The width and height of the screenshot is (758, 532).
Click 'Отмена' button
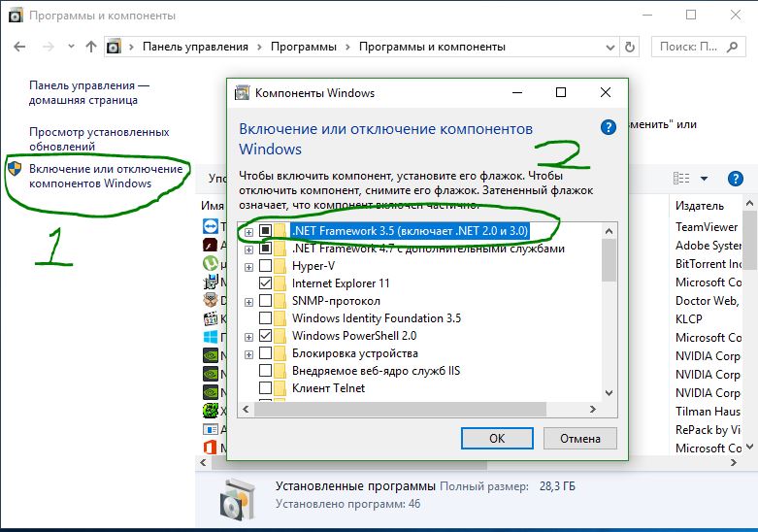[x=580, y=438]
